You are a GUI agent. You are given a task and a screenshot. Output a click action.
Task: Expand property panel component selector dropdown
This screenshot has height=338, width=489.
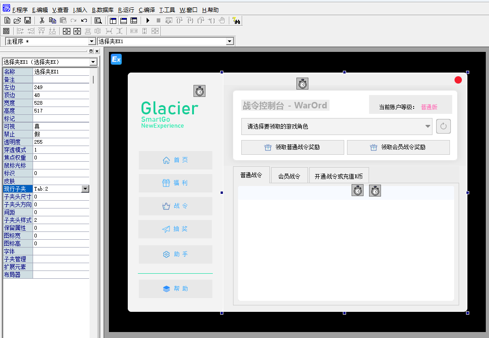(x=93, y=62)
